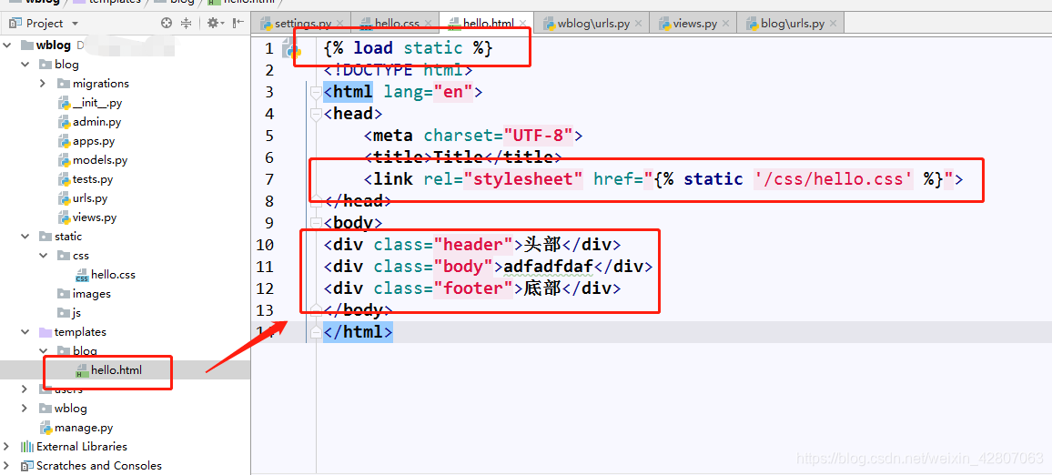The image size is (1052, 475).
Task: Select tests.py in the project tree
Action: click(x=93, y=179)
